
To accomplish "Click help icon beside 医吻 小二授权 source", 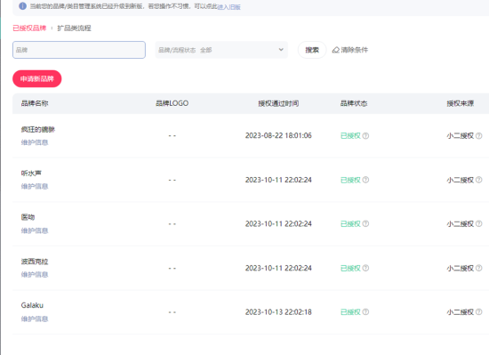I will tap(479, 223).
